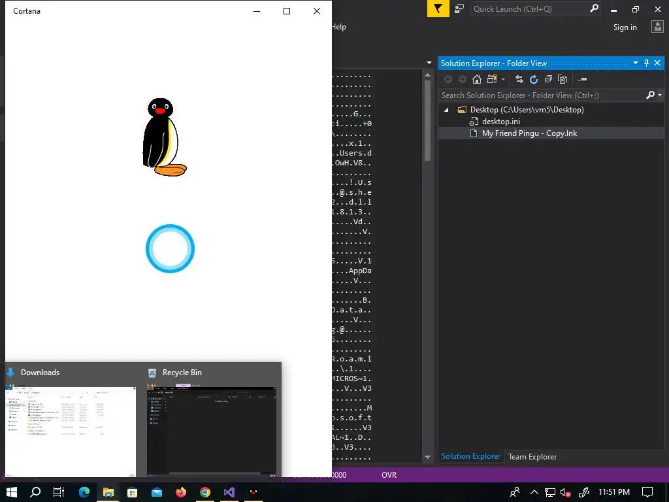Screen dimensions: 669x502
Task: Refresh the Solution Explorer folder view
Action: coord(533,79)
